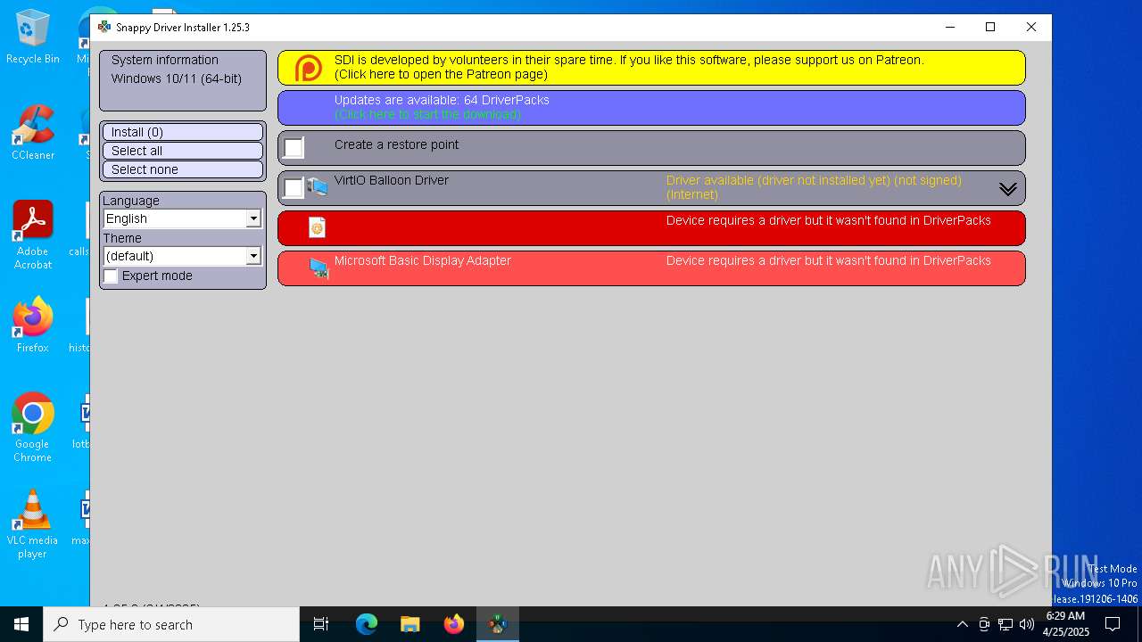Enable Expert mode checkbox
This screenshot has height=642, width=1142.
click(111, 276)
